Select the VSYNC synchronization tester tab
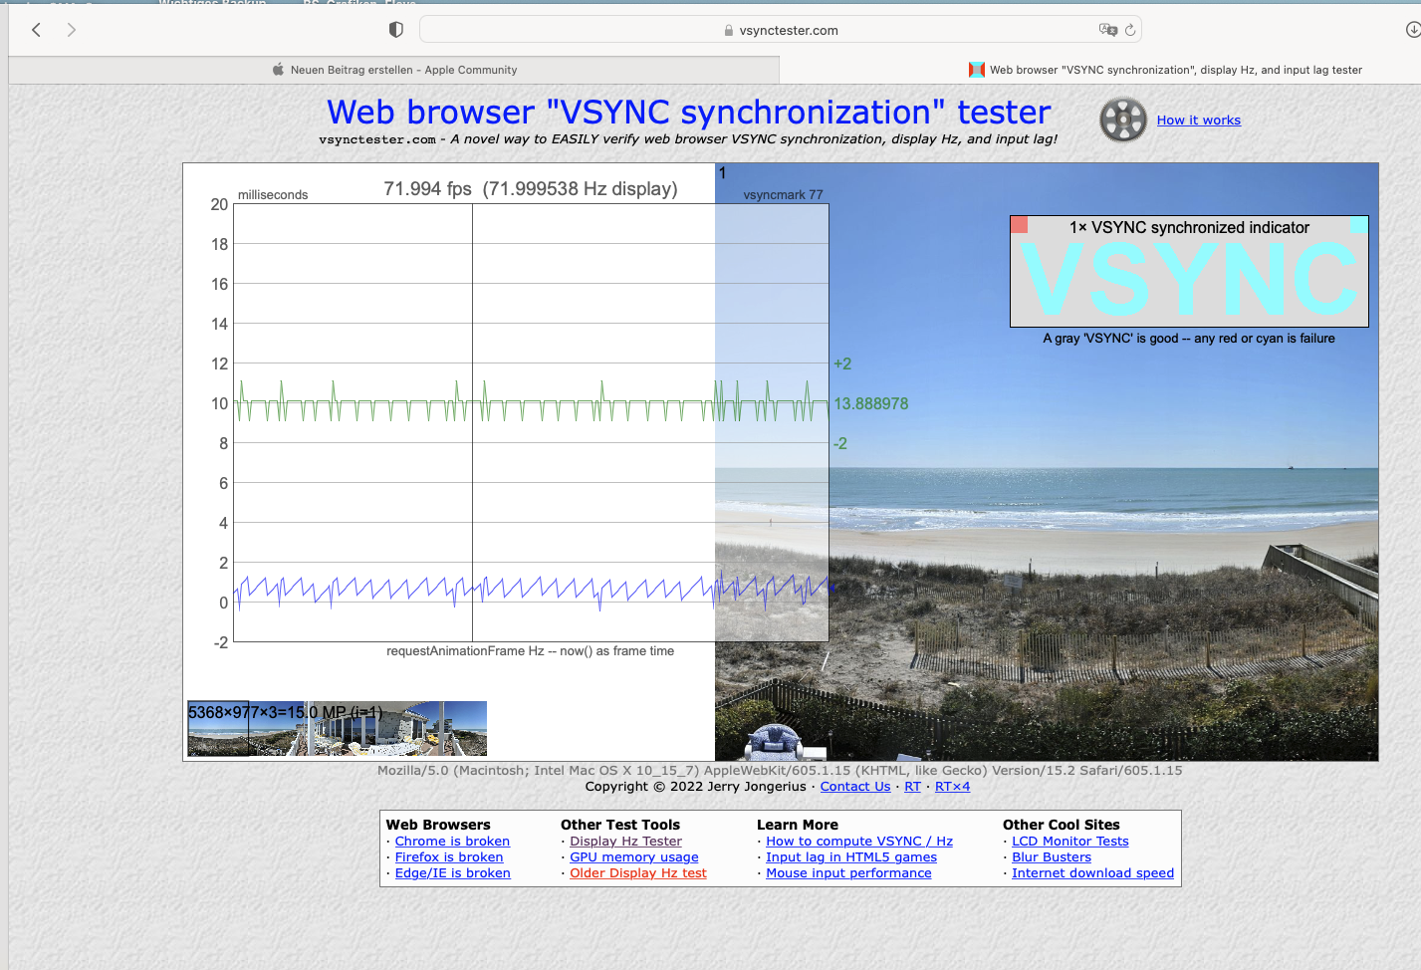The height and width of the screenshot is (970, 1421). (x=1165, y=70)
